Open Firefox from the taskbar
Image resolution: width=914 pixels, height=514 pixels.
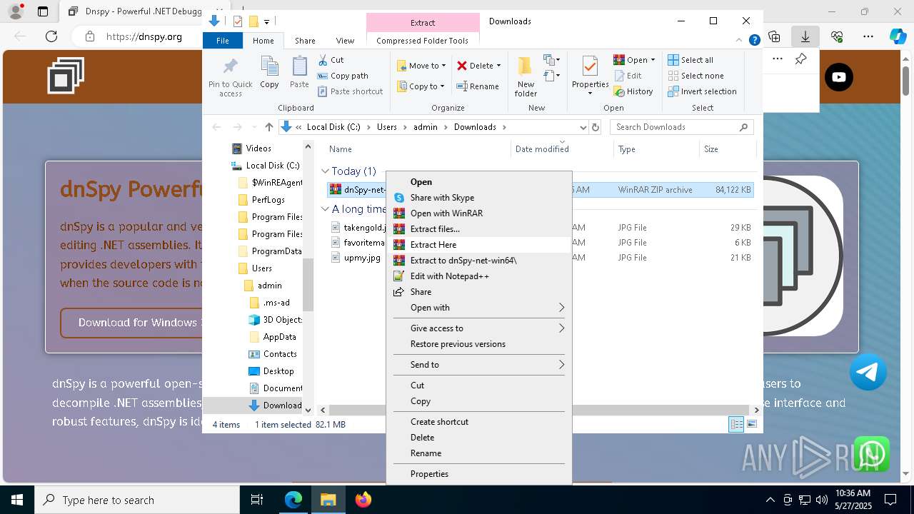pyautogui.click(x=363, y=500)
